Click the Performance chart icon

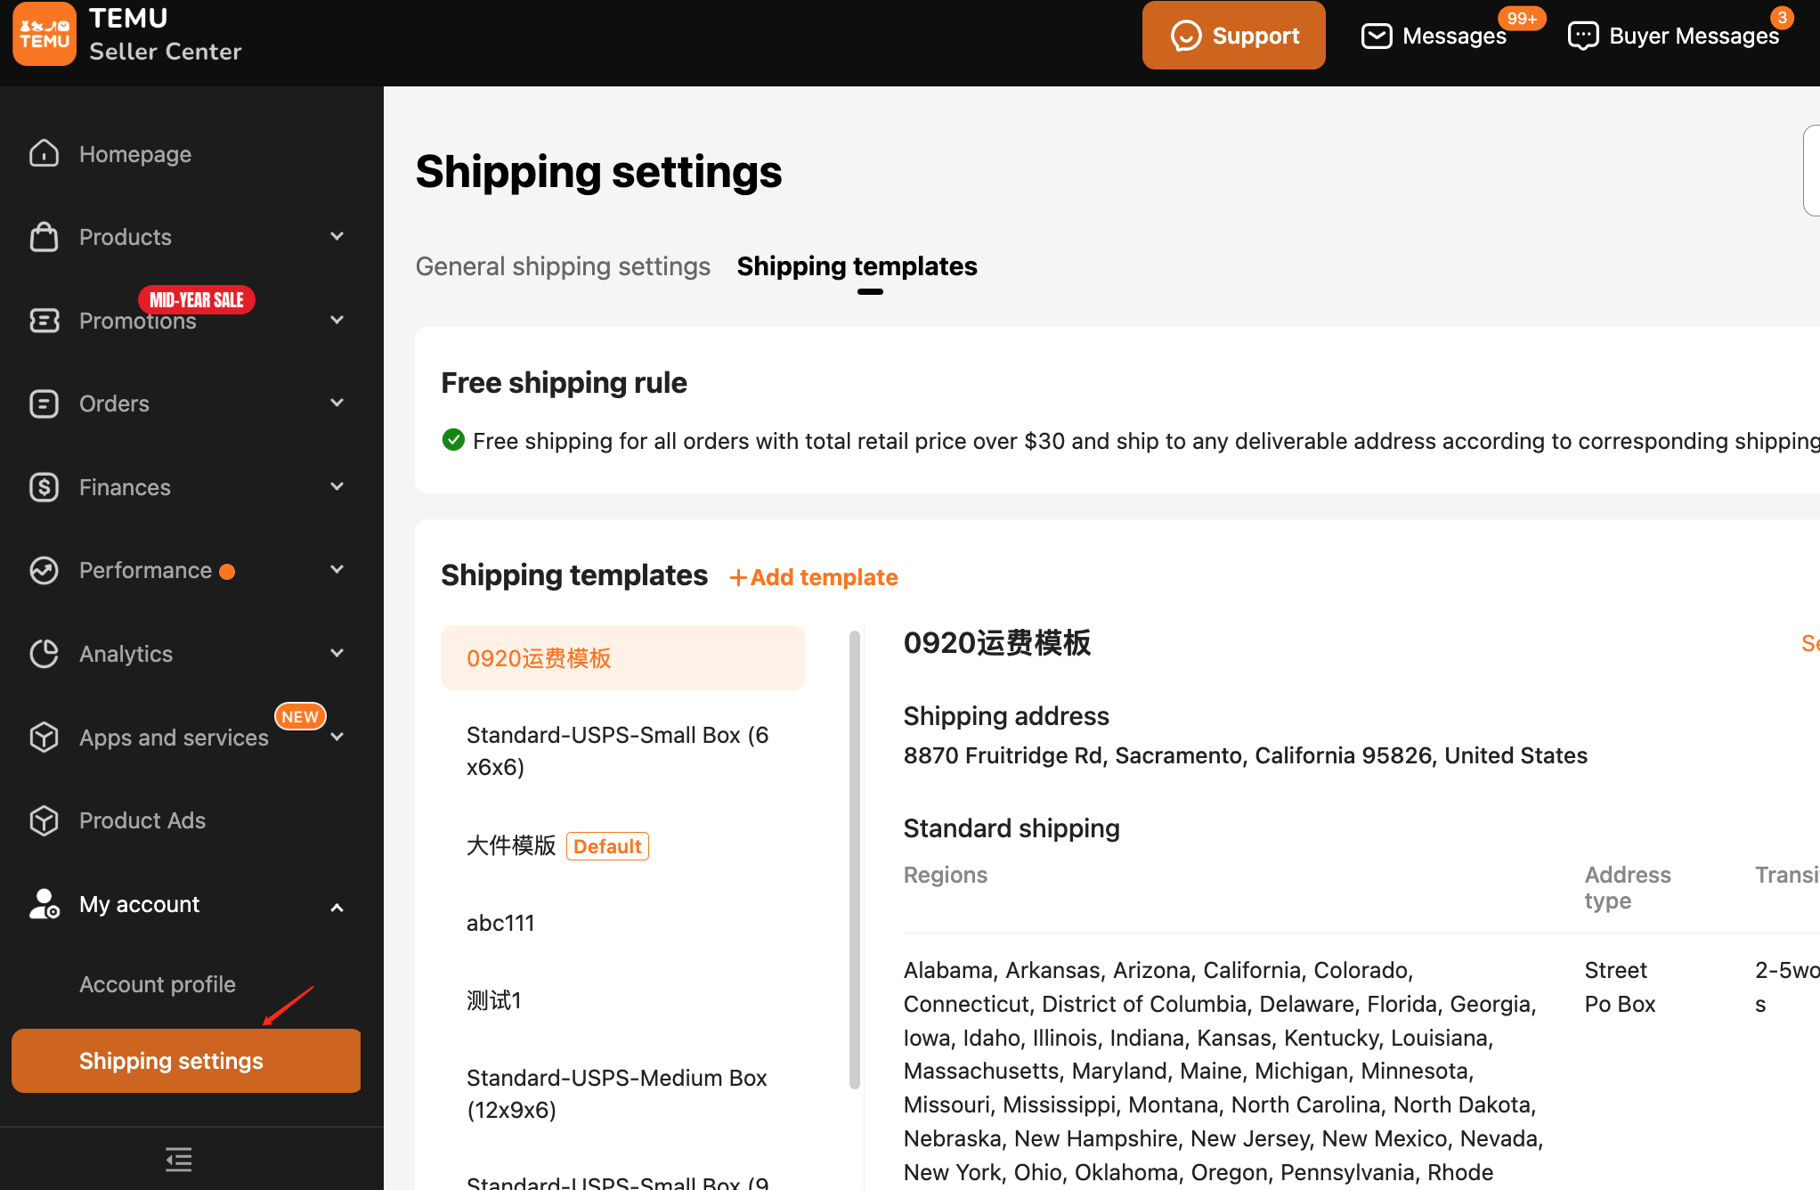pyautogui.click(x=44, y=570)
